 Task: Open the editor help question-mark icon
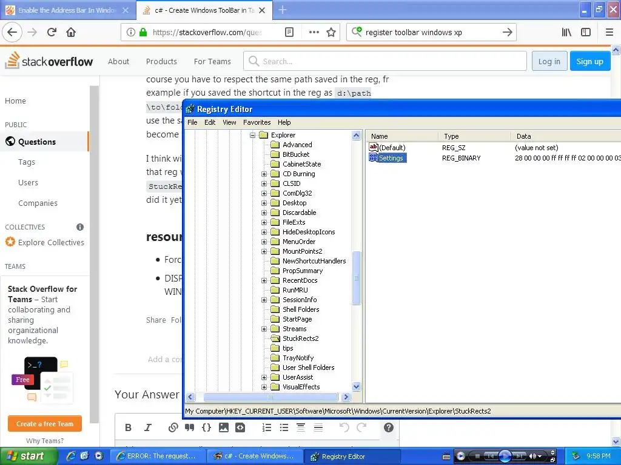389,427
